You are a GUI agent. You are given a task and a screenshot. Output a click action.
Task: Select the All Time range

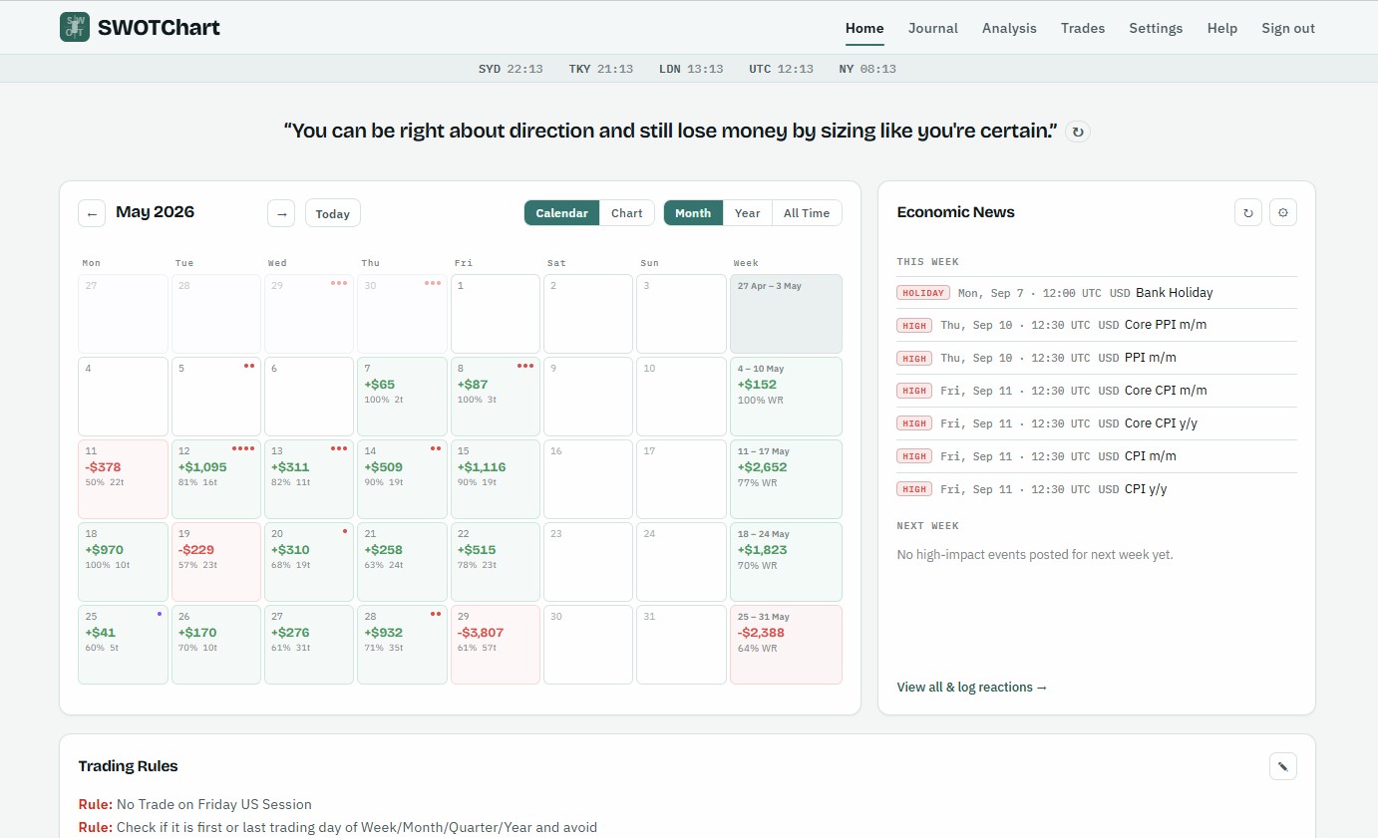coord(807,213)
